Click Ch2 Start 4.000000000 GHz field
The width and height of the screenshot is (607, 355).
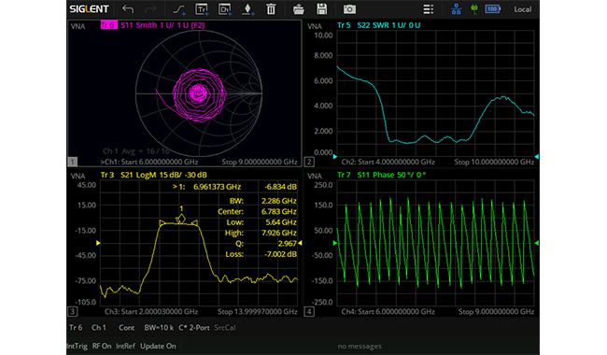[388, 162]
